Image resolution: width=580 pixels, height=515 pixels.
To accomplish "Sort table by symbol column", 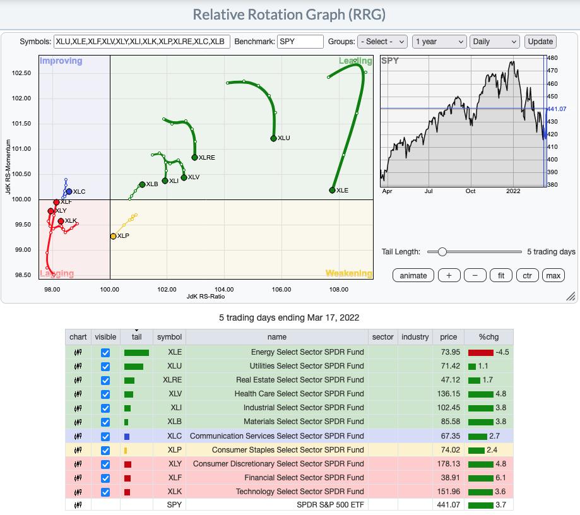I will 169,337.
